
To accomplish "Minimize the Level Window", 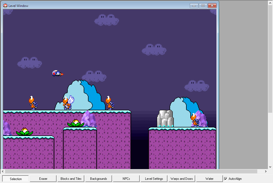I will (194, 6).
